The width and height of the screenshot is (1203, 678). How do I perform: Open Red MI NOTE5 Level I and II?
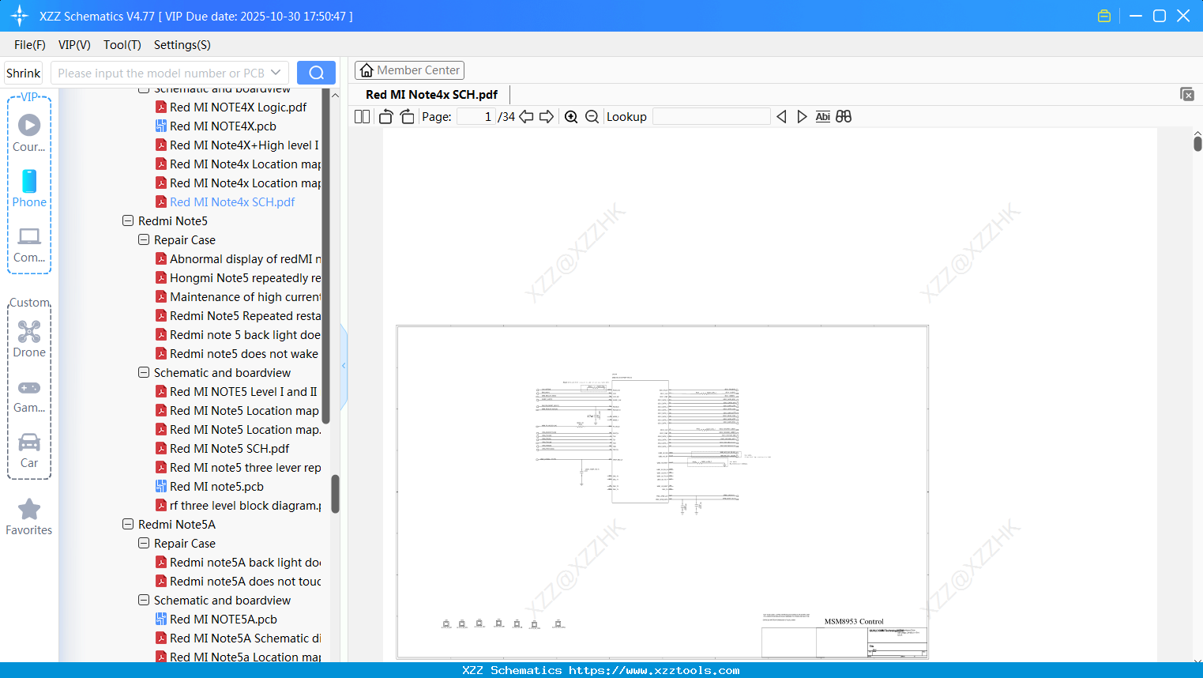[x=236, y=392]
